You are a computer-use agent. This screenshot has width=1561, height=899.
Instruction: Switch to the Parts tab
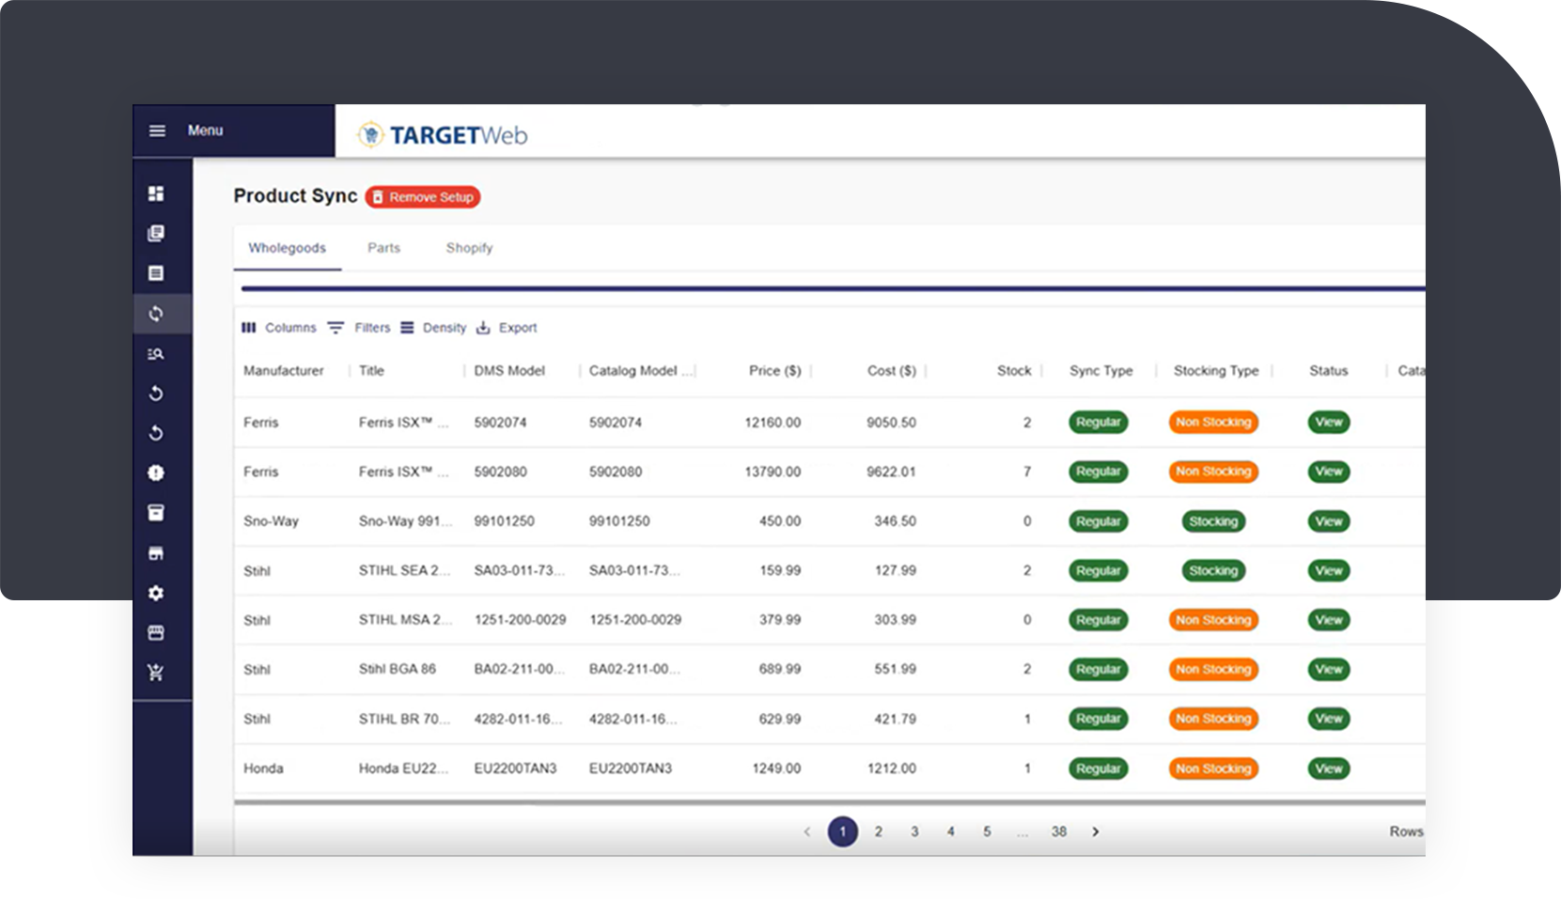[383, 248]
